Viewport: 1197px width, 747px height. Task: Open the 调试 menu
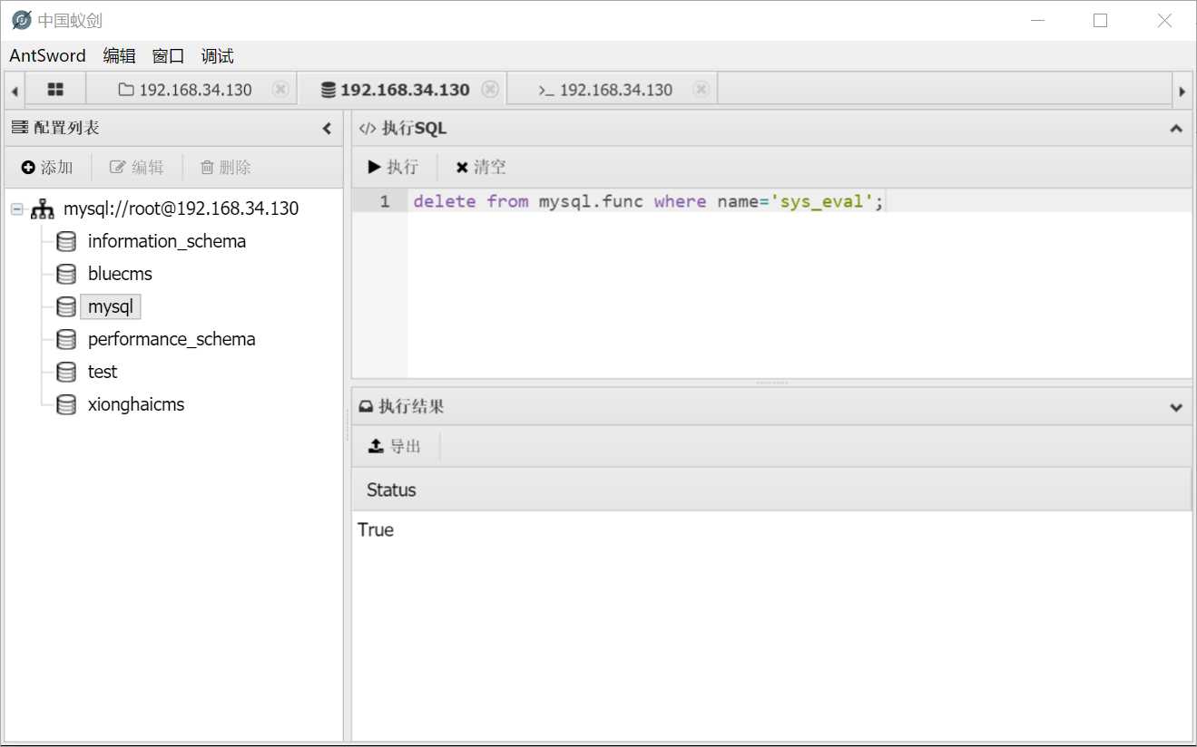(x=217, y=56)
